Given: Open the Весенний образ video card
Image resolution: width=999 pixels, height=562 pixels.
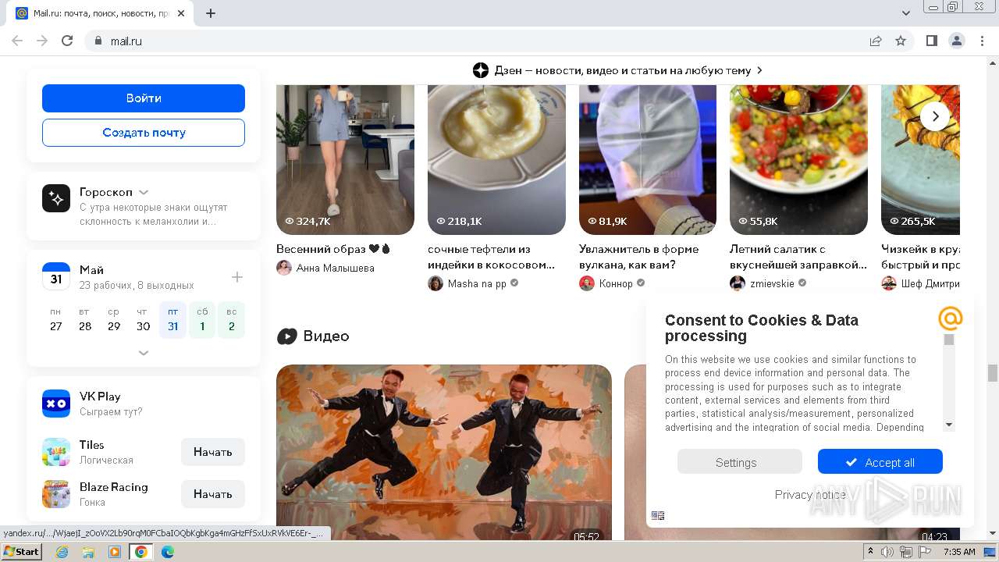Looking at the screenshot, I should point(345,159).
